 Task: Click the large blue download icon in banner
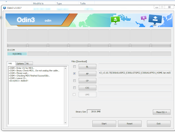point(155,19)
